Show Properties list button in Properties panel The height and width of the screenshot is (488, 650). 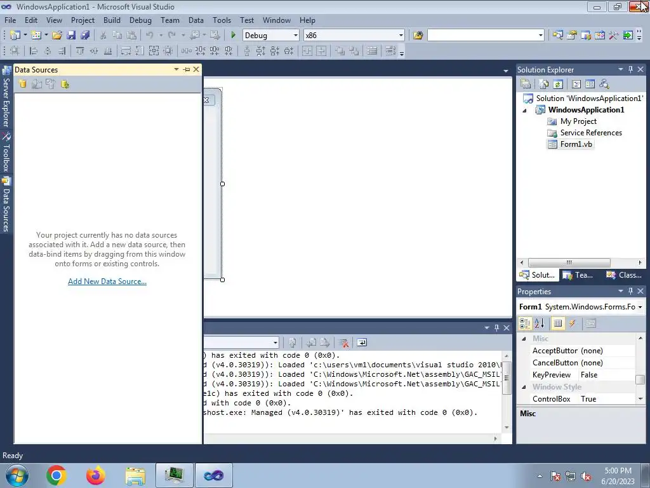[x=558, y=323]
